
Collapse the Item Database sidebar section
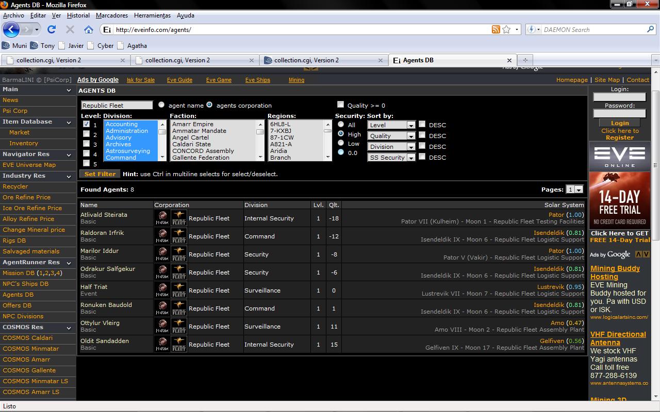[x=69, y=123]
